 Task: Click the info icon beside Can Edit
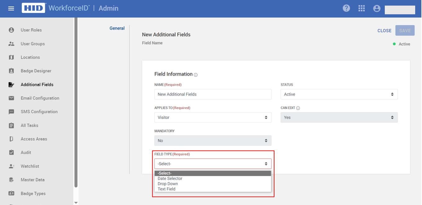coord(298,108)
